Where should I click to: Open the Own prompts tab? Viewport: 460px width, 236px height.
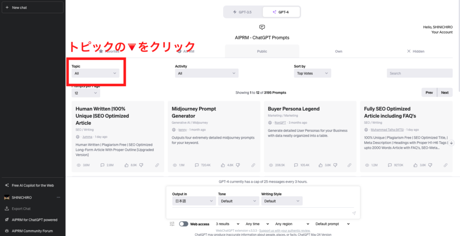pos(339,51)
